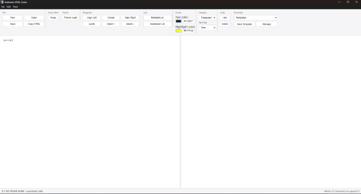Click the New file button
This screenshot has height=194, width=361.
[13, 18]
